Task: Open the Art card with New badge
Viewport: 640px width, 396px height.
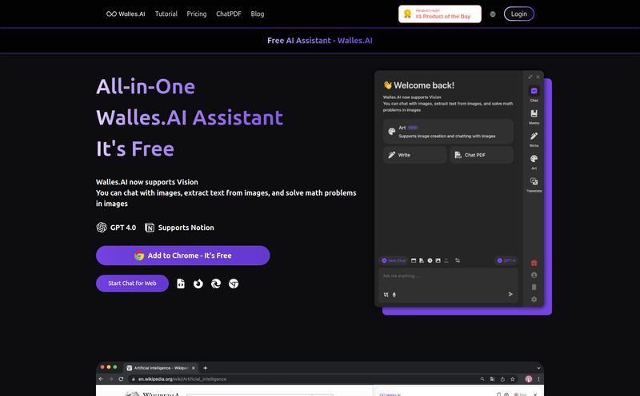Action: tap(448, 132)
